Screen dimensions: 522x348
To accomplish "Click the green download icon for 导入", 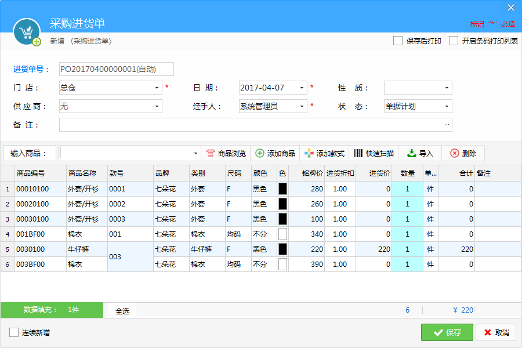I will point(412,153).
